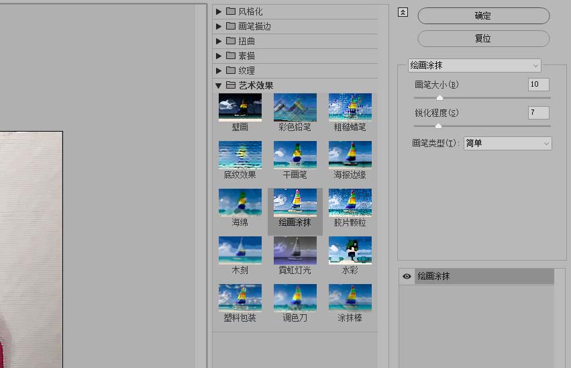Select the 壁画 filter thumbnail
Viewport: 571px width, 368px height.
[x=240, y=107]
